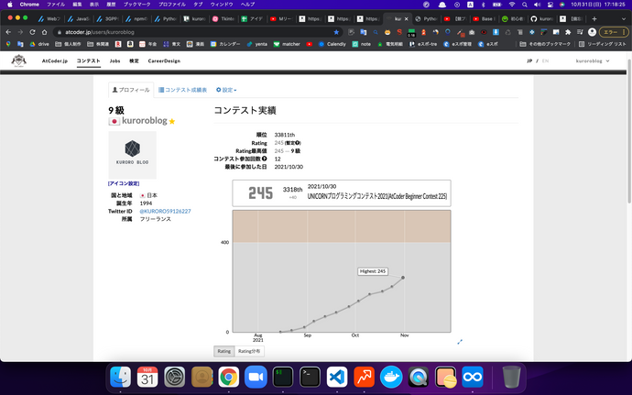Open the Chrome profile avatar
The height and width of the screenshot is (395, 632).
pos(592,32)
